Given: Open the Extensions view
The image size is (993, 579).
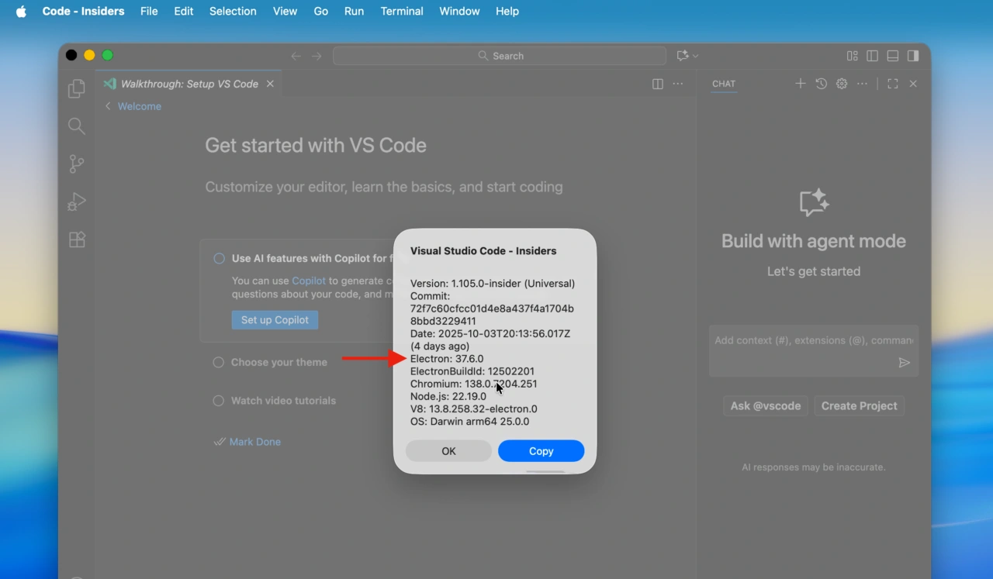Looking at the screenshot, I should [76, 240].
